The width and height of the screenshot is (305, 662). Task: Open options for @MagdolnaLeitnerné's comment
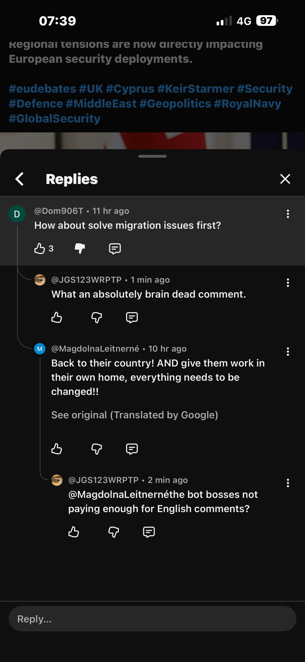click(288, 352)
